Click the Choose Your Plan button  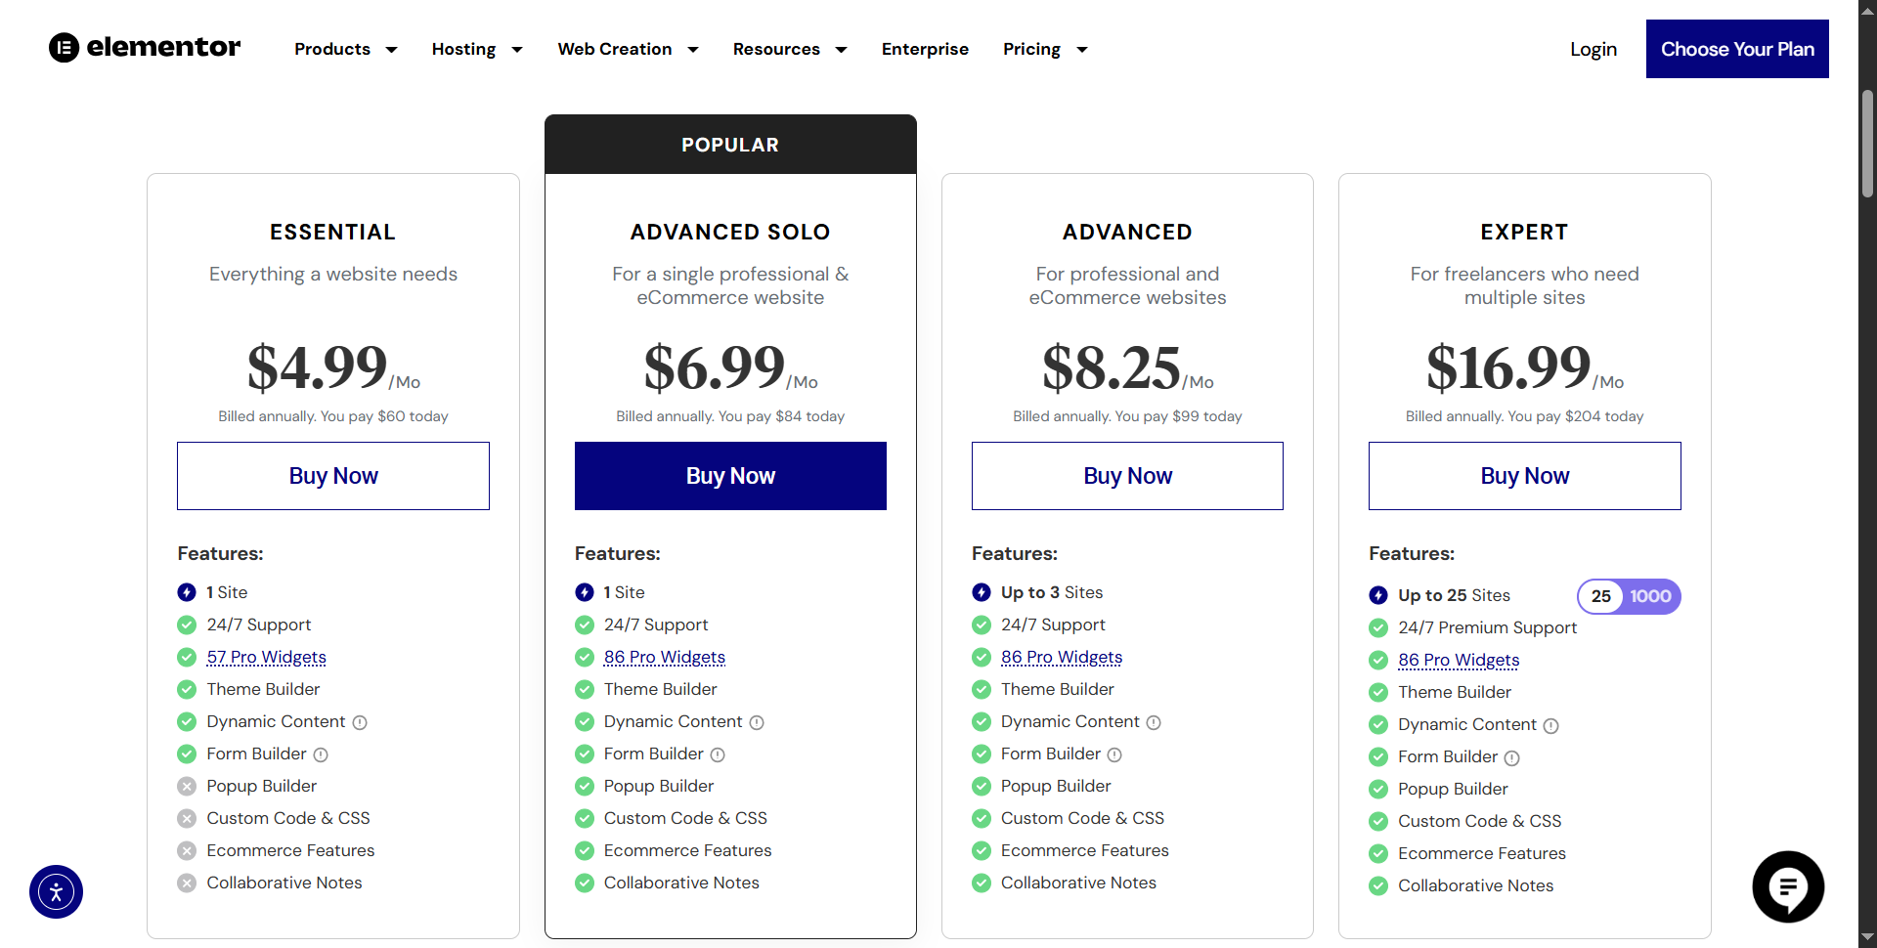1737,49
